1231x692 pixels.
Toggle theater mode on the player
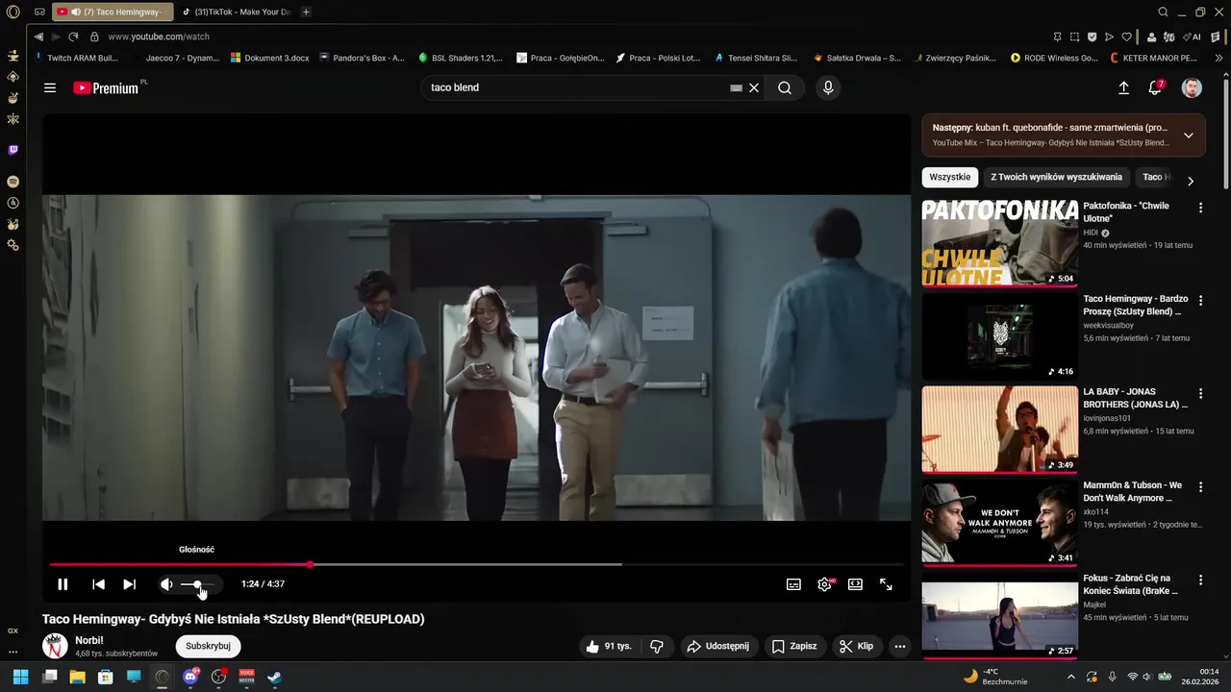coord(855,584)
